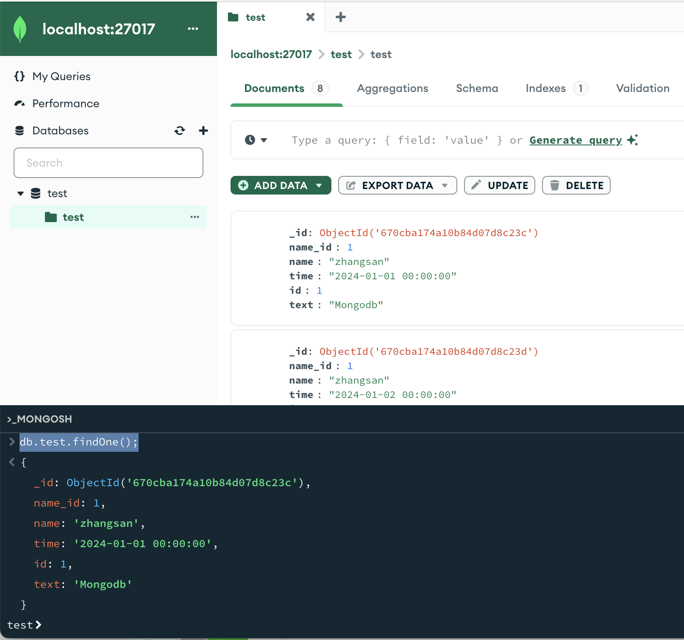
Task: Open connection options menu beside localhost:27017
Action: 193,29
